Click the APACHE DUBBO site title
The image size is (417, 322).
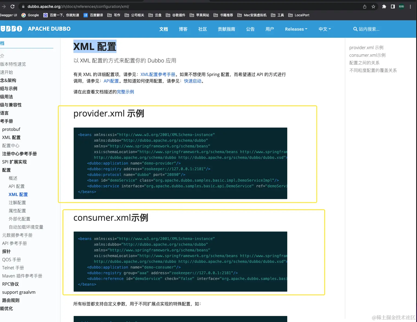pyautogui.click(x=49, y=29)
